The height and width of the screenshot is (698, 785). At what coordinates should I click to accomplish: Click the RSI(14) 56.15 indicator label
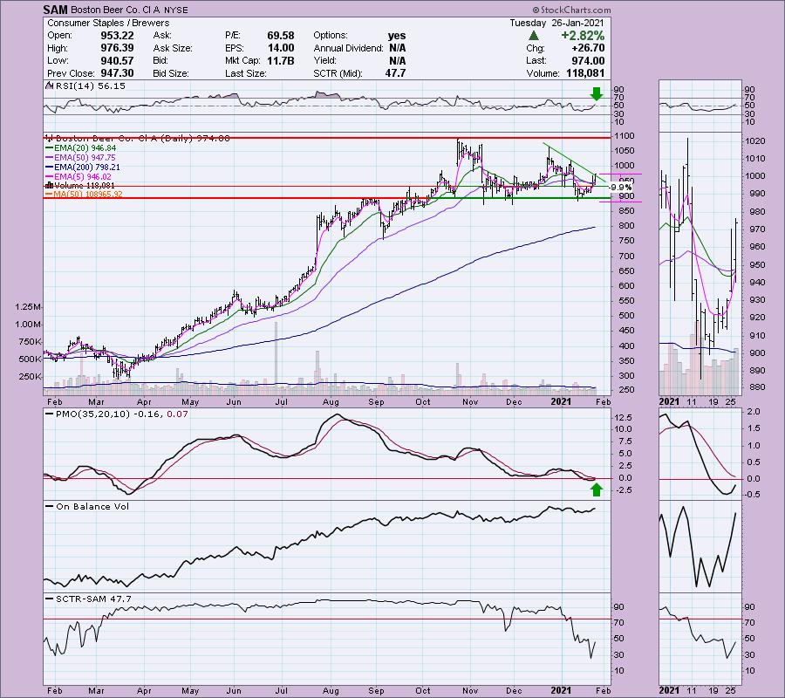coord(90,86)
